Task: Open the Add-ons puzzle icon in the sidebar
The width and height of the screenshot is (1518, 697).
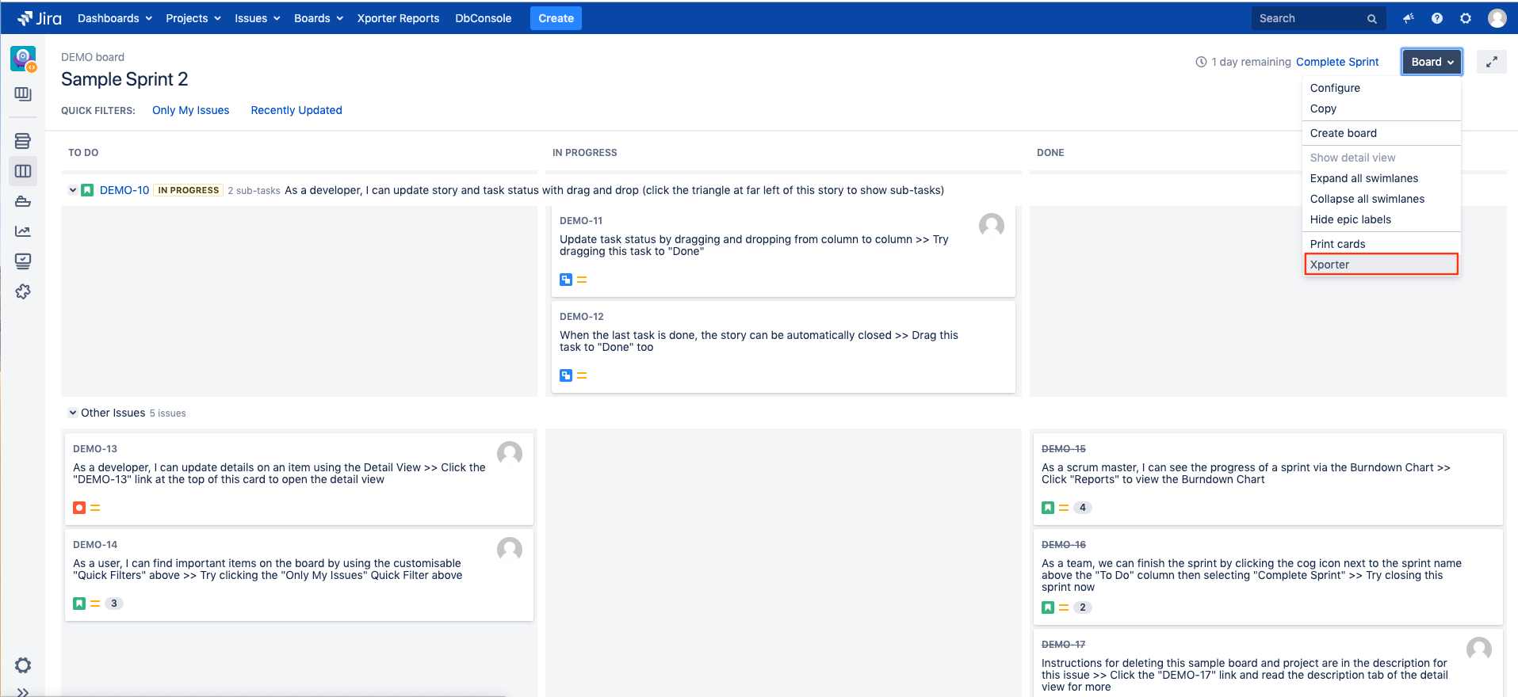Action: point(23,291)
